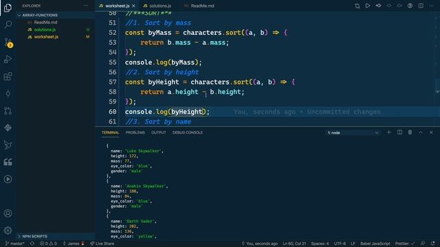This screenshot has height=247, width=440.
Task: Click 'You, seconds ago' blame status entry
Action: (260, 244)
